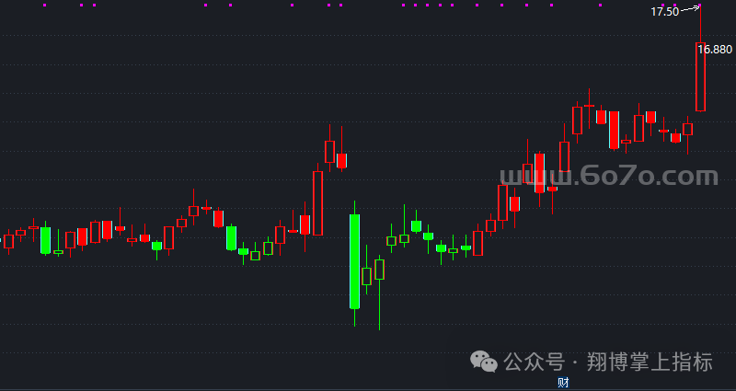Viewport: 736px width, 391px height.
Task: Click the lower wick of the largest green candle
Action: tap(354, 317)
